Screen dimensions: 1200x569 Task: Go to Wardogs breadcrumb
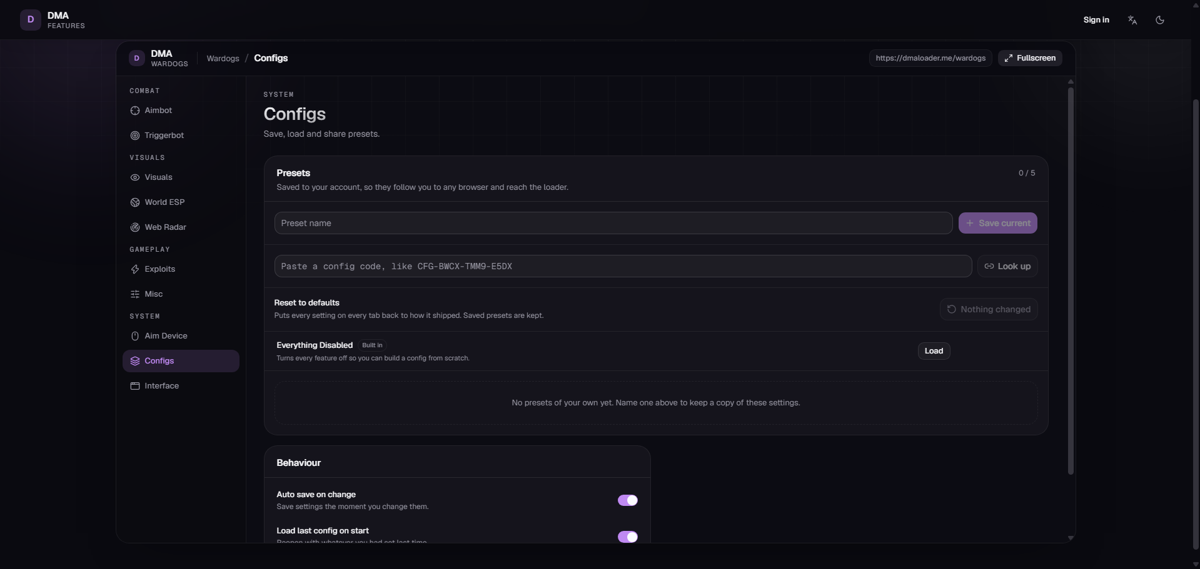click(223, 58)
